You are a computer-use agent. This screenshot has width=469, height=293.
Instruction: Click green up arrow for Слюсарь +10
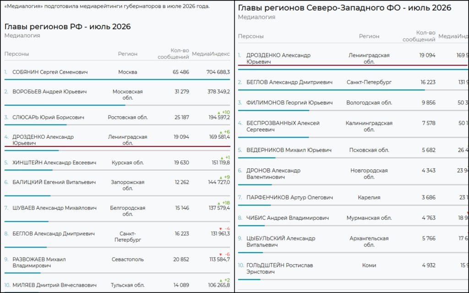218,113
